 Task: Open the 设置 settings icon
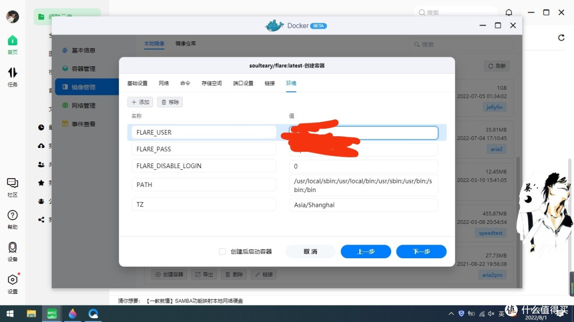coord(12,284)
